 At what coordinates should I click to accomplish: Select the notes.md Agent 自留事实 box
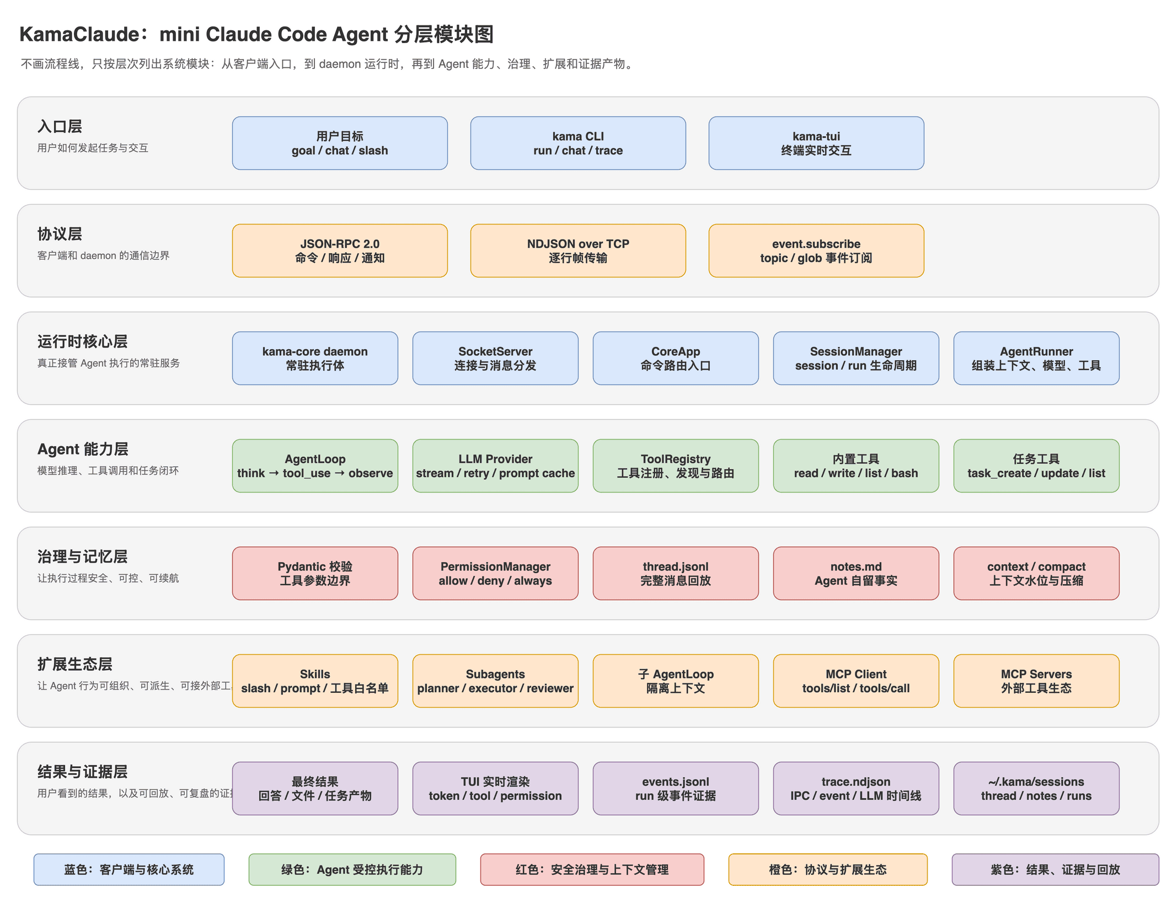tap(856, 573)
